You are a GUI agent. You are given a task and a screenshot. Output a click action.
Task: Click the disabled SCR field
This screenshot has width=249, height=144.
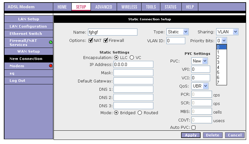(x=201, y=103)
